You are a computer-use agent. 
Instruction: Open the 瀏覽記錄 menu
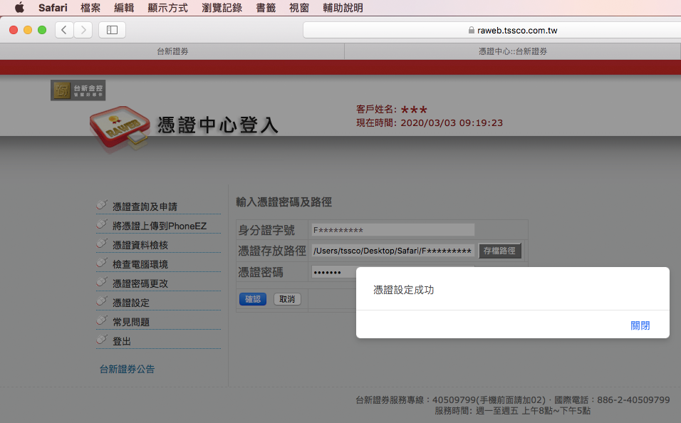[222, 8]
